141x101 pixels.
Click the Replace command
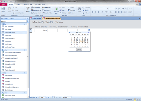[x=86, y=8]
